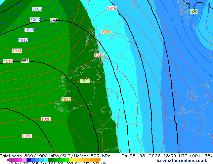Image resolution: width=213 pixels, height=164 pixels.
Task: Click the 1028 isobar label
Action: tap(46, 119)
